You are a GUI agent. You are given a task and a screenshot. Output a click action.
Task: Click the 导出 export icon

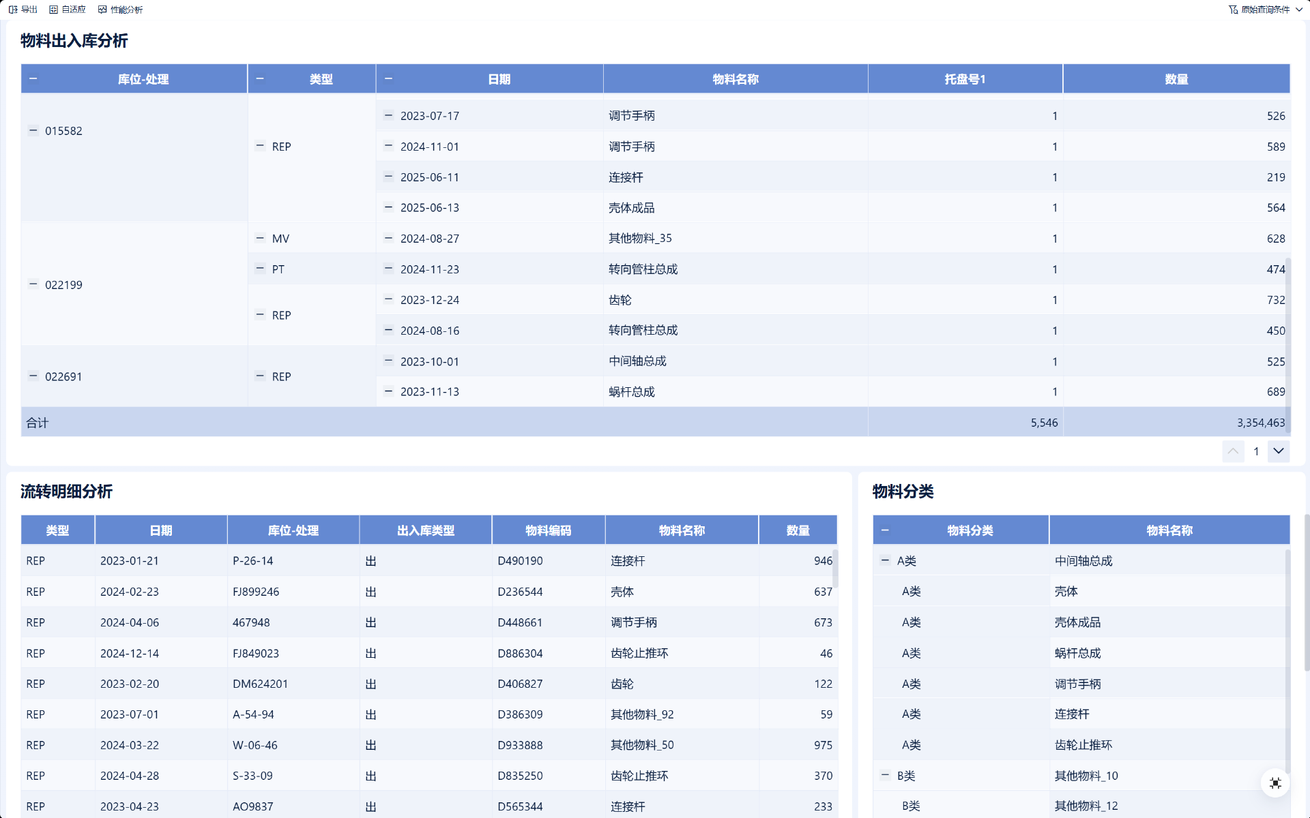tap(13, 10)
